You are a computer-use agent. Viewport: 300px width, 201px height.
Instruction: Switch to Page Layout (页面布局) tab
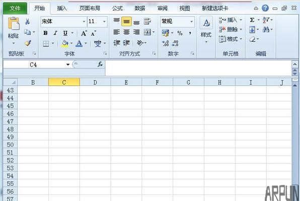pyautogui.click(x=90, y=8)
